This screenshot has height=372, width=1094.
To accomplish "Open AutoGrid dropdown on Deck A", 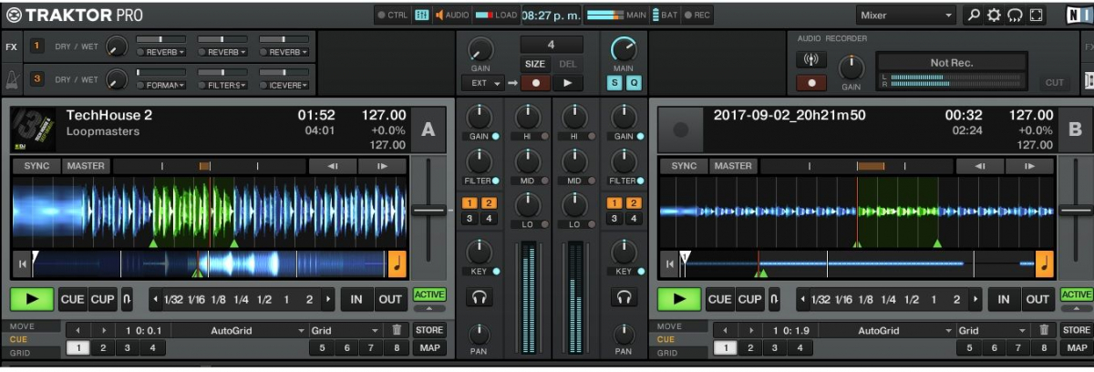I will (238, 330).
